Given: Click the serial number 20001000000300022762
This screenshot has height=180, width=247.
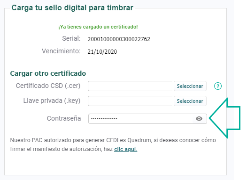Looking at the screenshot, I should (x=119, y=39).
